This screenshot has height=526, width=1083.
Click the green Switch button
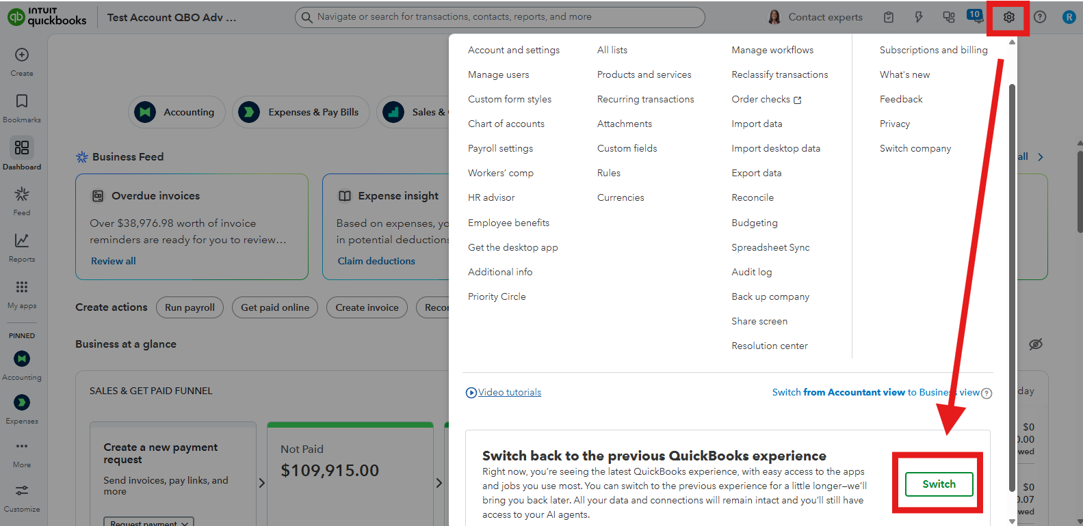(x=939, y=484)
